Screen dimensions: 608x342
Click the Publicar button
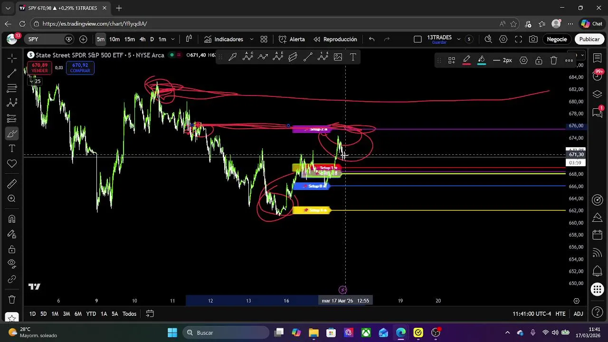[x=589, y=39]
